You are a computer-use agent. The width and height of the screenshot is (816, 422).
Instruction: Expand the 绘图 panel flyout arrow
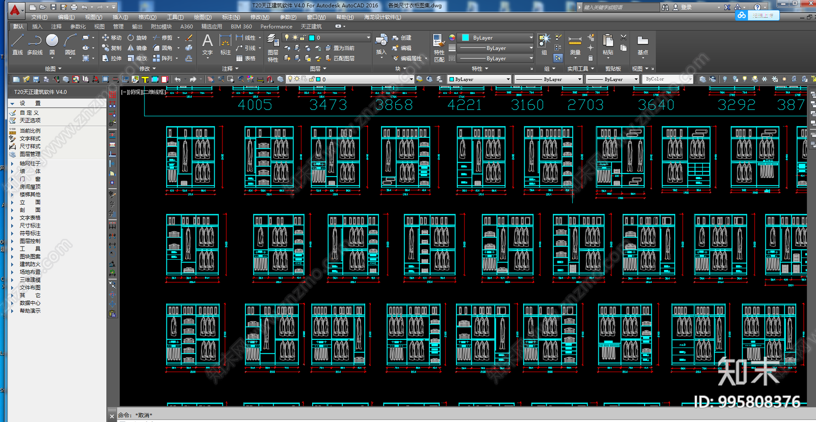[60, 68]
